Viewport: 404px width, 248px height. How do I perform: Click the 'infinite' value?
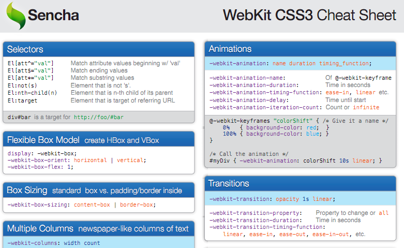coord(366,107)
